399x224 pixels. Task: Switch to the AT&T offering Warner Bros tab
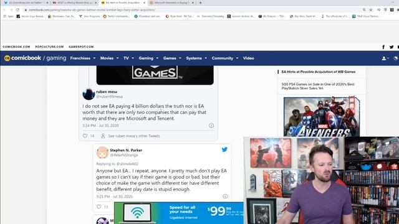[74, 2]
